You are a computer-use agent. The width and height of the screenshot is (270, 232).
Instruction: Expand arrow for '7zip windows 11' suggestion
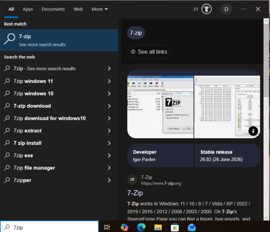(x=109, y=81)
